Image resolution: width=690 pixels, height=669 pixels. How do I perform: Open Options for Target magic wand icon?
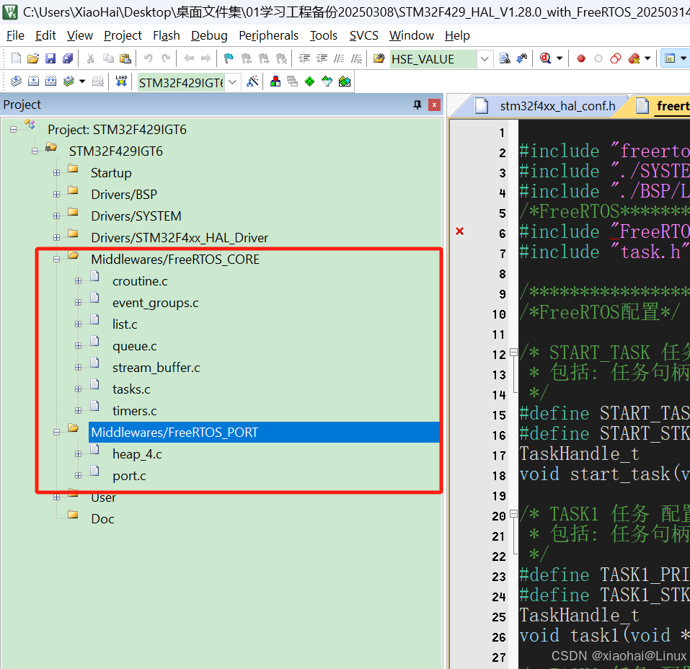tap(252, 81)
